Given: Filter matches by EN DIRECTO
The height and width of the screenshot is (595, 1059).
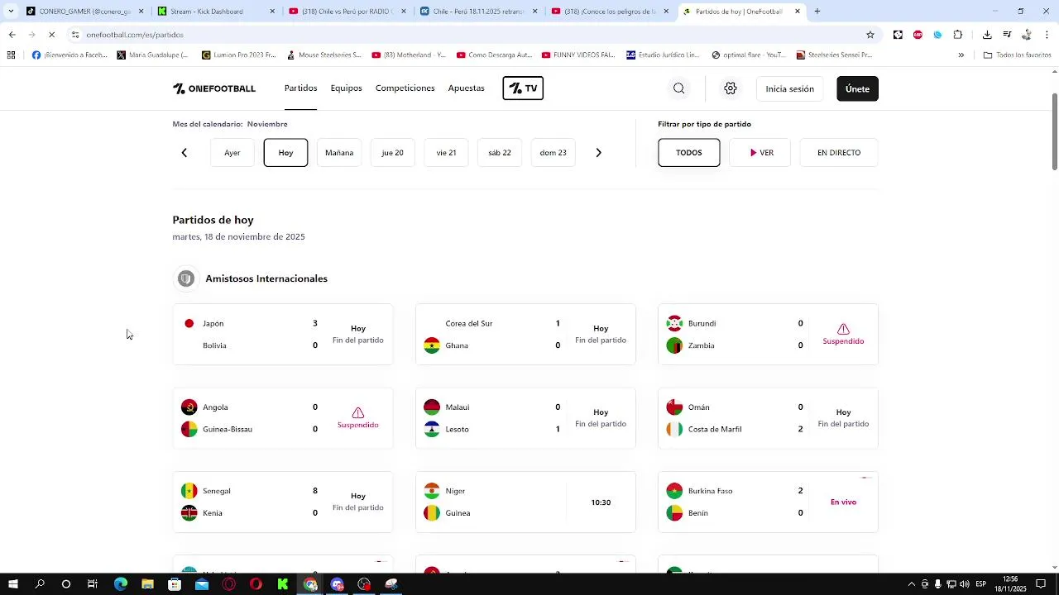Looking at the screenshot, I should click(x=839, y=153).
